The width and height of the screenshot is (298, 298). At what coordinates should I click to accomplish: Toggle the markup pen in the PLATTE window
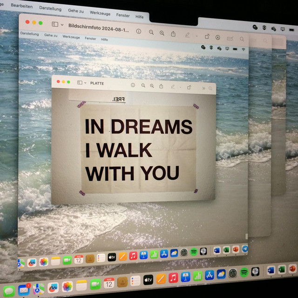pyautogui.click(x=173, y=87)
